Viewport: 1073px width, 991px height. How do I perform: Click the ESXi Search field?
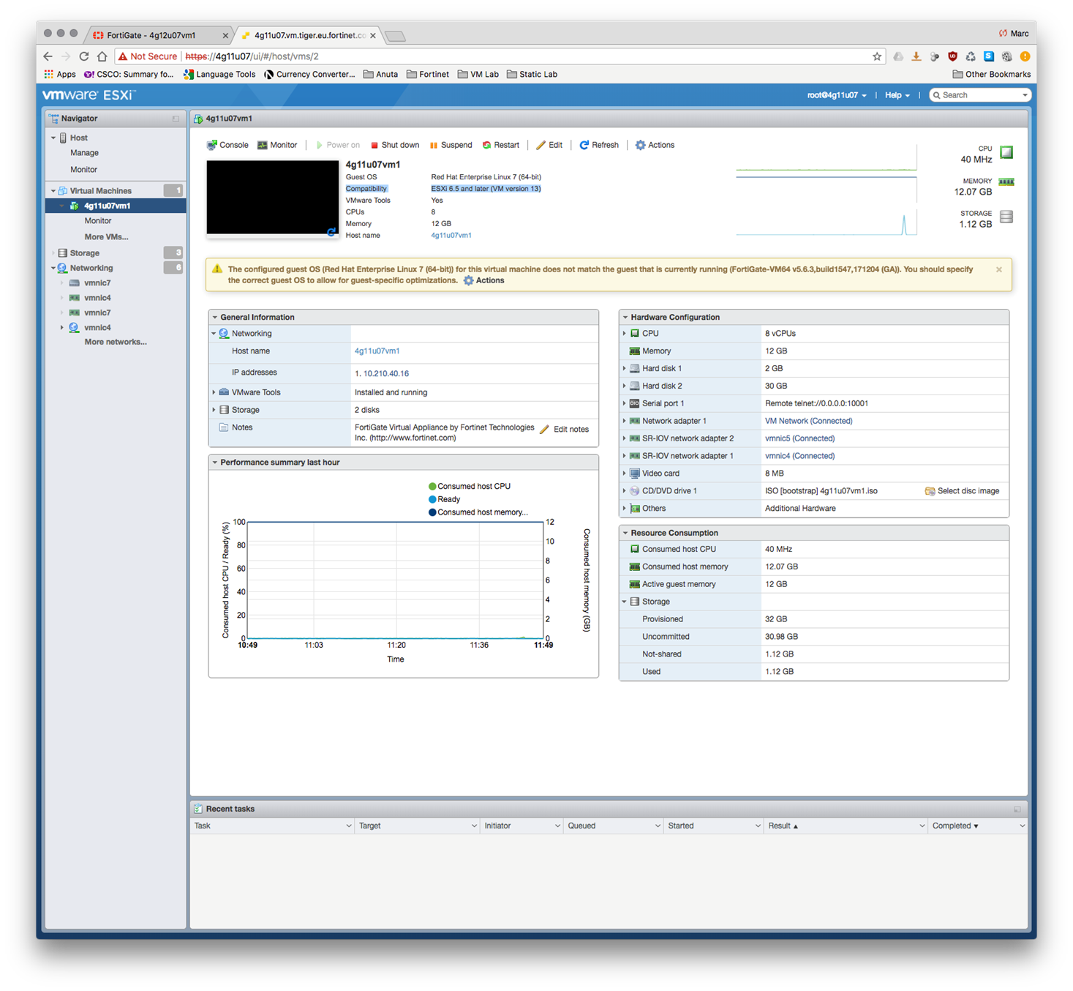pos(979,95)
